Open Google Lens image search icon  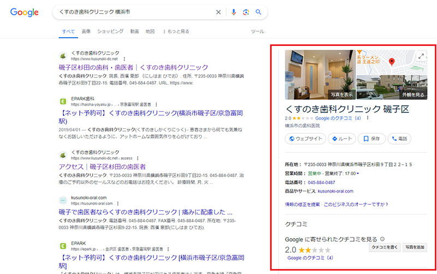[x=246, y=12]
